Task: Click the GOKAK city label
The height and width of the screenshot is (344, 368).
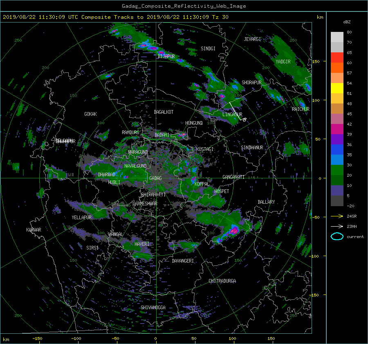Action: (90, 114)
